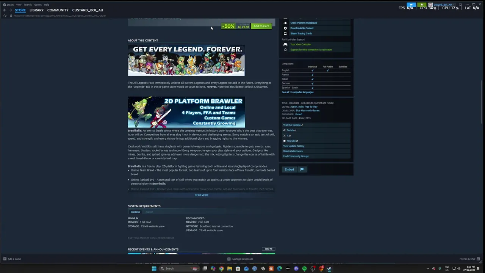485x273 pixels.
Task: Open the COMMUNITY tab
Action: pos(58,10)
